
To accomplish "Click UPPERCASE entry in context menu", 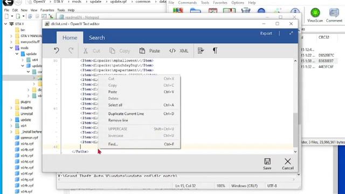I will (140, 129).
